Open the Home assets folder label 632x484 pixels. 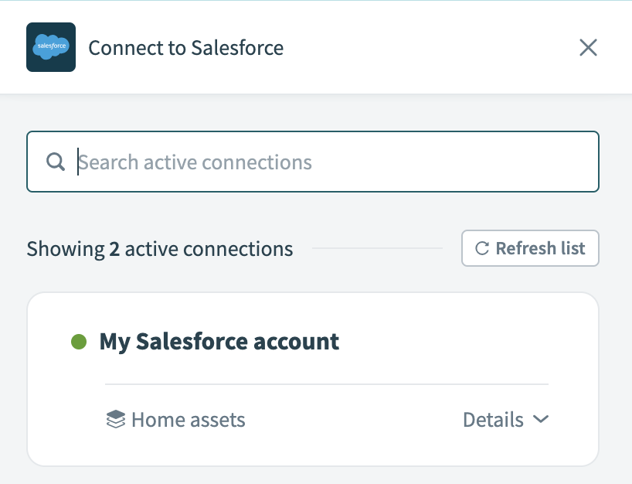[x=188, y=420]
